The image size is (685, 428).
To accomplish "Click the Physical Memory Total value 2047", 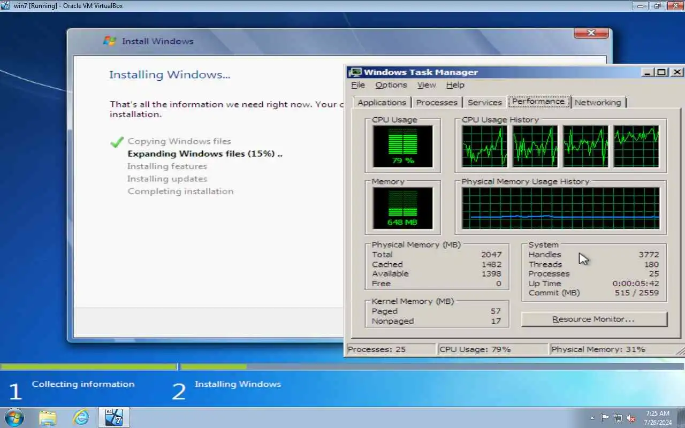I will coord(491,255).
